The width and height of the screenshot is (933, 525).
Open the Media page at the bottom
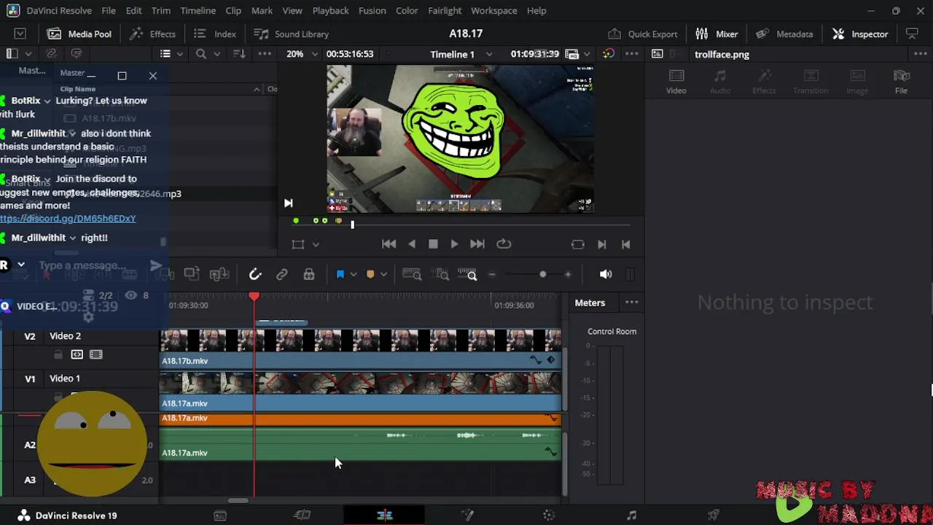[220, 516]
